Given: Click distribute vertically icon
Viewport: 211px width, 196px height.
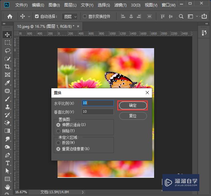Looking at the screenshot, I should (149, 16).
